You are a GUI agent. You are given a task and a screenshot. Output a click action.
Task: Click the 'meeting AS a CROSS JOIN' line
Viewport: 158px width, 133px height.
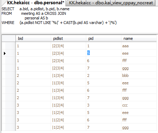(x=44, y=13)
